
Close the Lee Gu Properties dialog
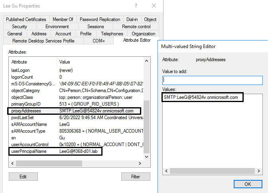click(154, 6)
